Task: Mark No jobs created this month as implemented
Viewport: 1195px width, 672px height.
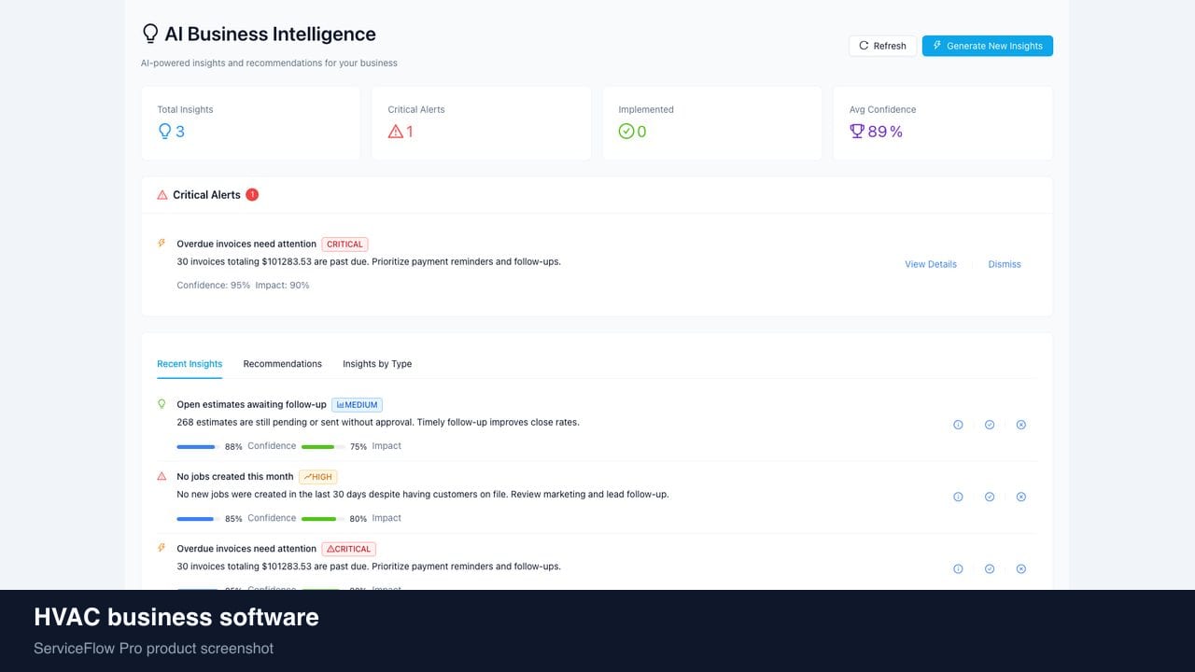Action: point(990,497)
